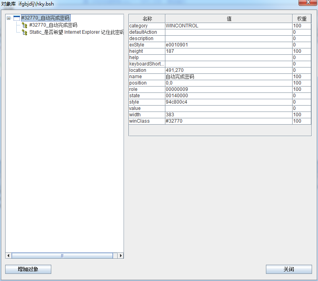Click the tree's horizontal scrollbar left arrow
The image size is (318, 281).
pos(8,256)
